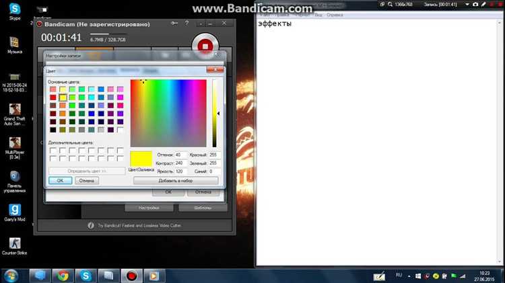Click Chrome icon in the taskbar
The image size is (505, 283).
[63, 275]
